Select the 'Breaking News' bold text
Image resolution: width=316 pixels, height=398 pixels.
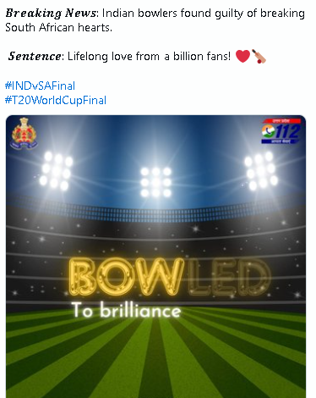(51, 13)
